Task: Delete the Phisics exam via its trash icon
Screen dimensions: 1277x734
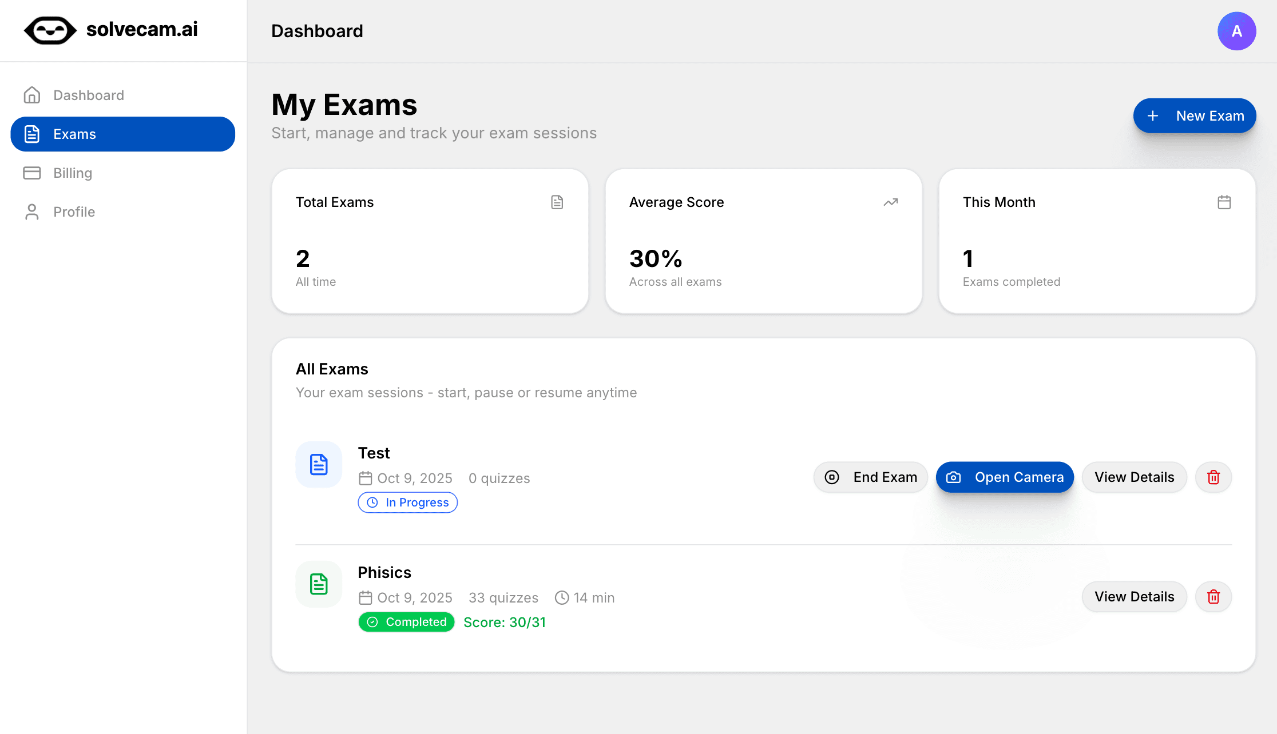Action: pos(1213,597)
